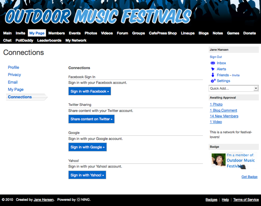
Task: Open Profile settings in sidebar
Action: pyautogui.click(x=14, y=67)
